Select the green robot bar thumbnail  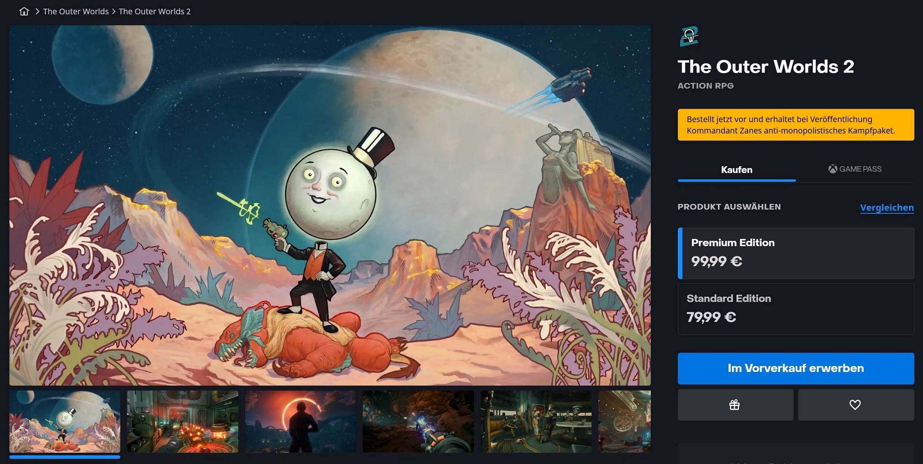point(183,421)
